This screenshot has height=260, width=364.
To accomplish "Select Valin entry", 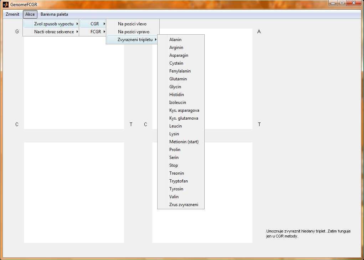I will click(181, 197).
